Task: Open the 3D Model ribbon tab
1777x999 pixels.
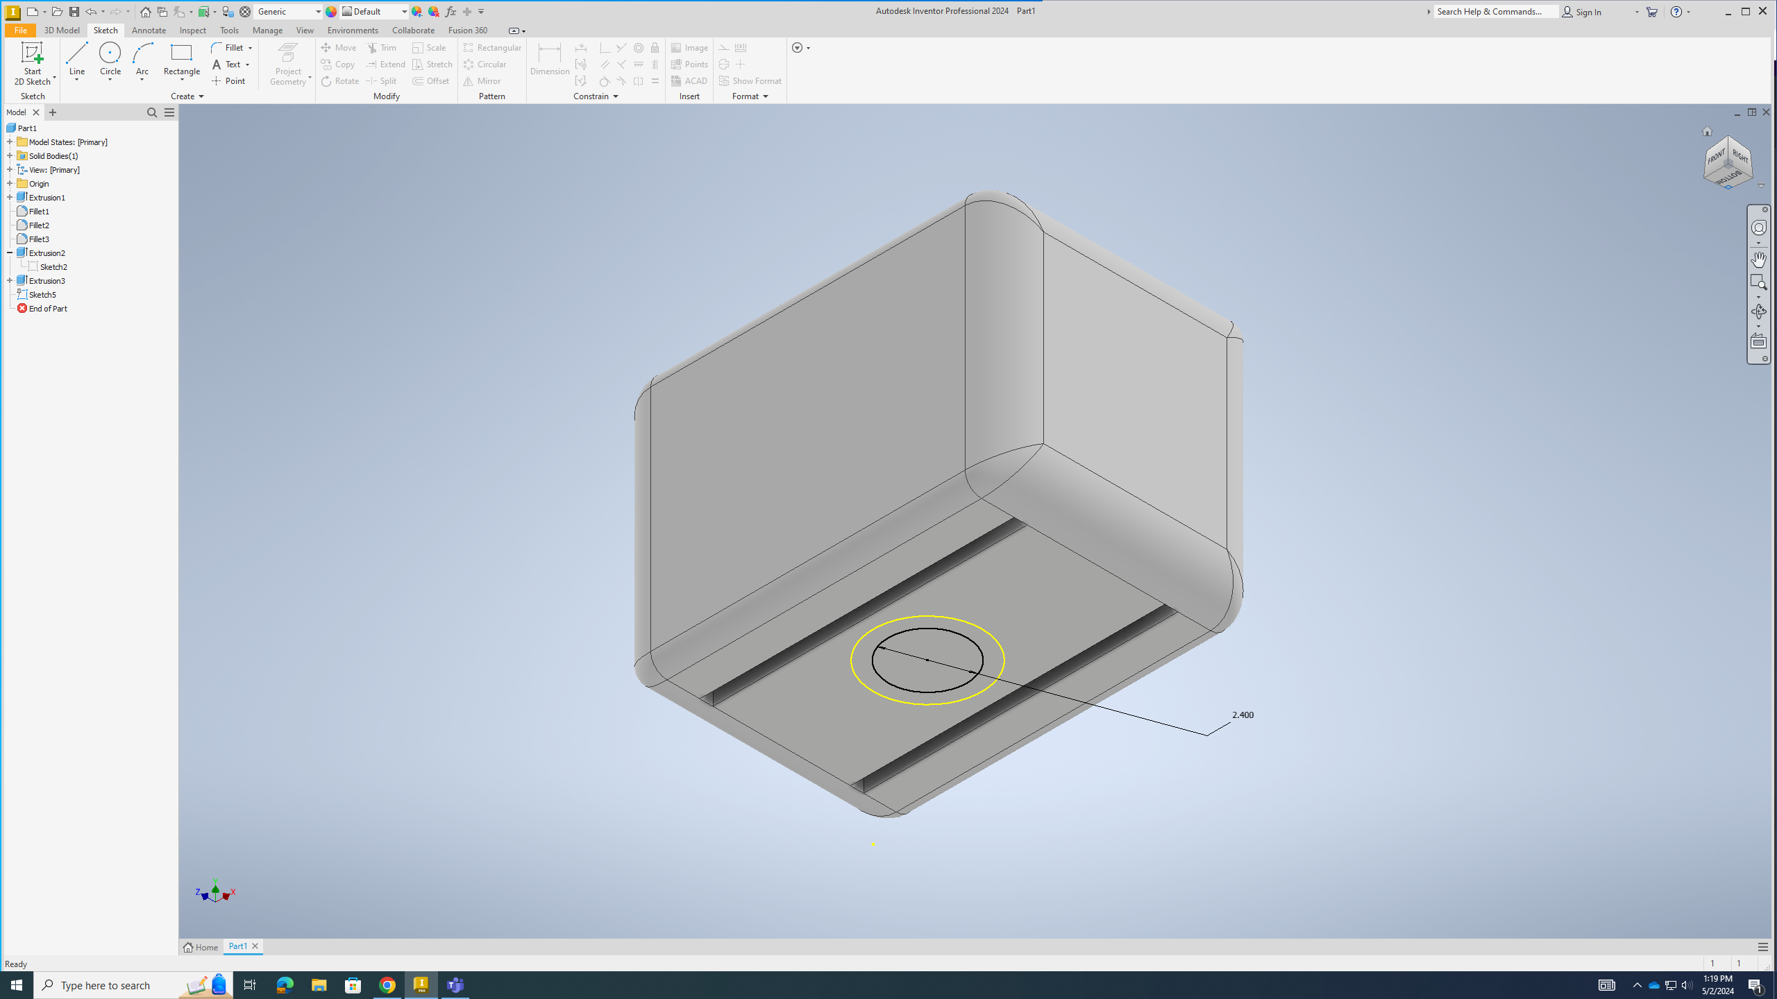Action: pyautogui.click(x=62, y=31)
